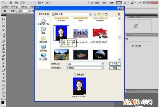Go to 我最近的文档 location
The image size is (159, 107).
tap(43, 22)
